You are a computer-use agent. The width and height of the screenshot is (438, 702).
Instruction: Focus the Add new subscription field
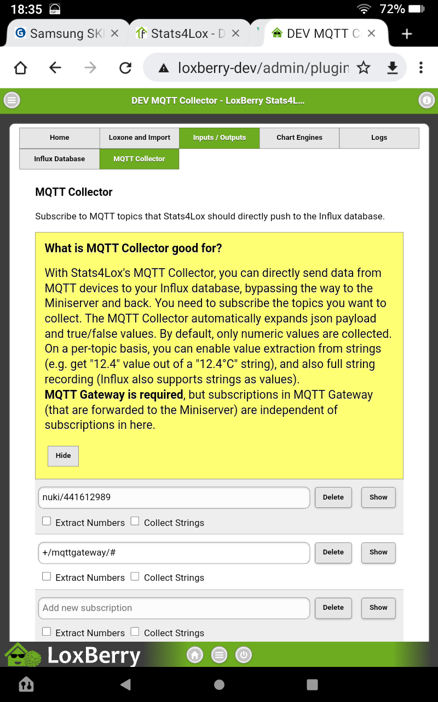click(174, 608)
